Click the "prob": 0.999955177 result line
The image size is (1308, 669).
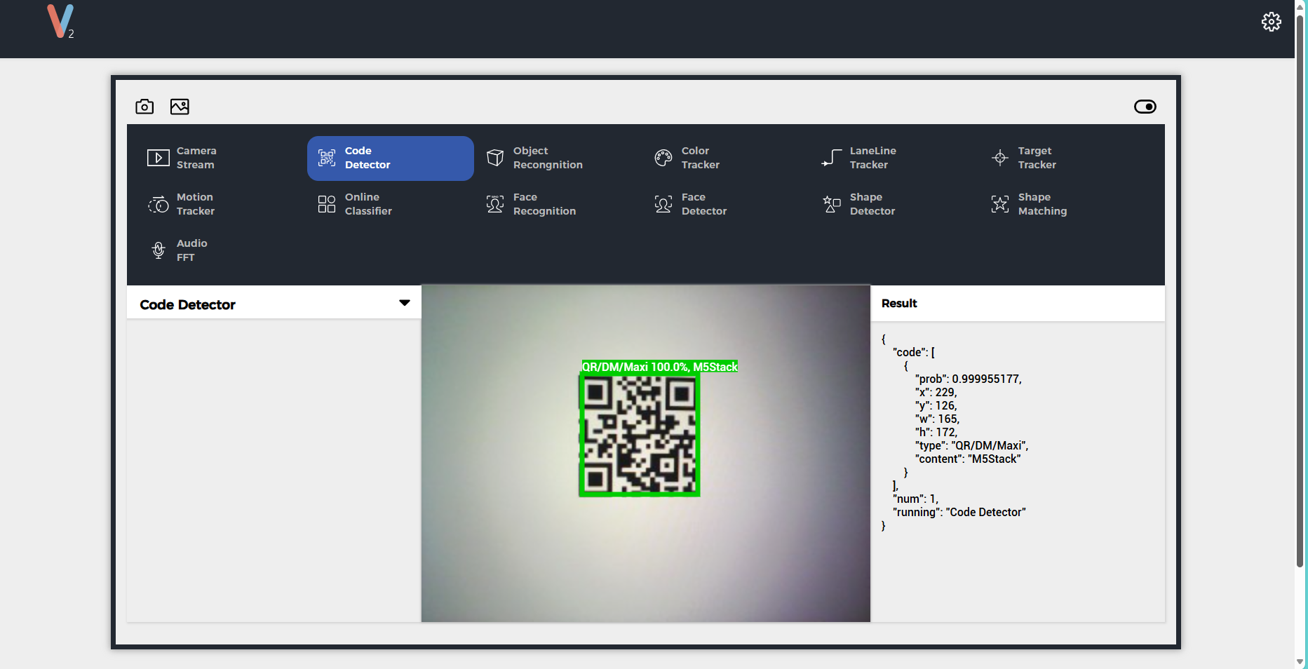point(968,379)
